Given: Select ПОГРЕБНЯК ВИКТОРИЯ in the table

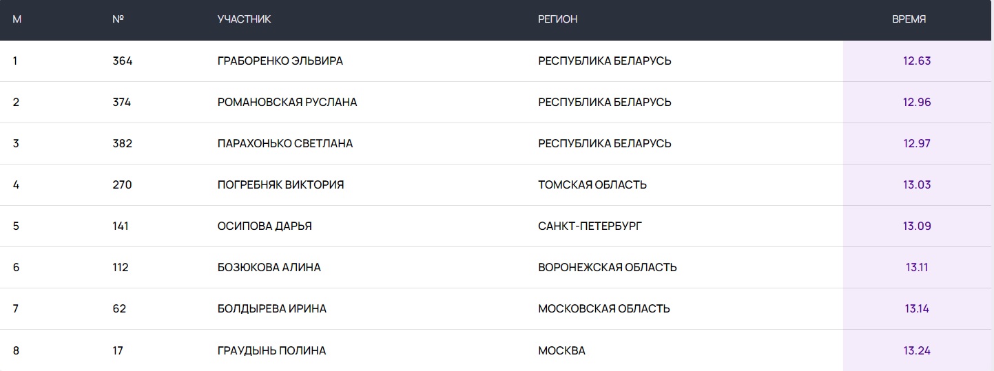Looking at the screenshot, I should click(x=280, y=184).
